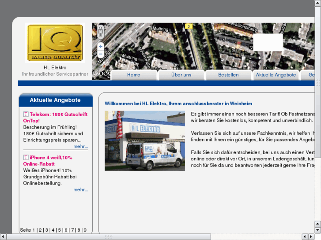Screen dimensions: 321x240
Task: Click vertical scrollbar up arrow near bottom
Action: pos(318,224)
